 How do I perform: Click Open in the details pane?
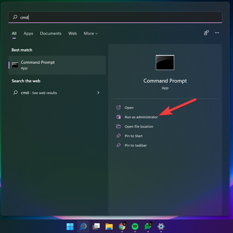pos(129,108)
